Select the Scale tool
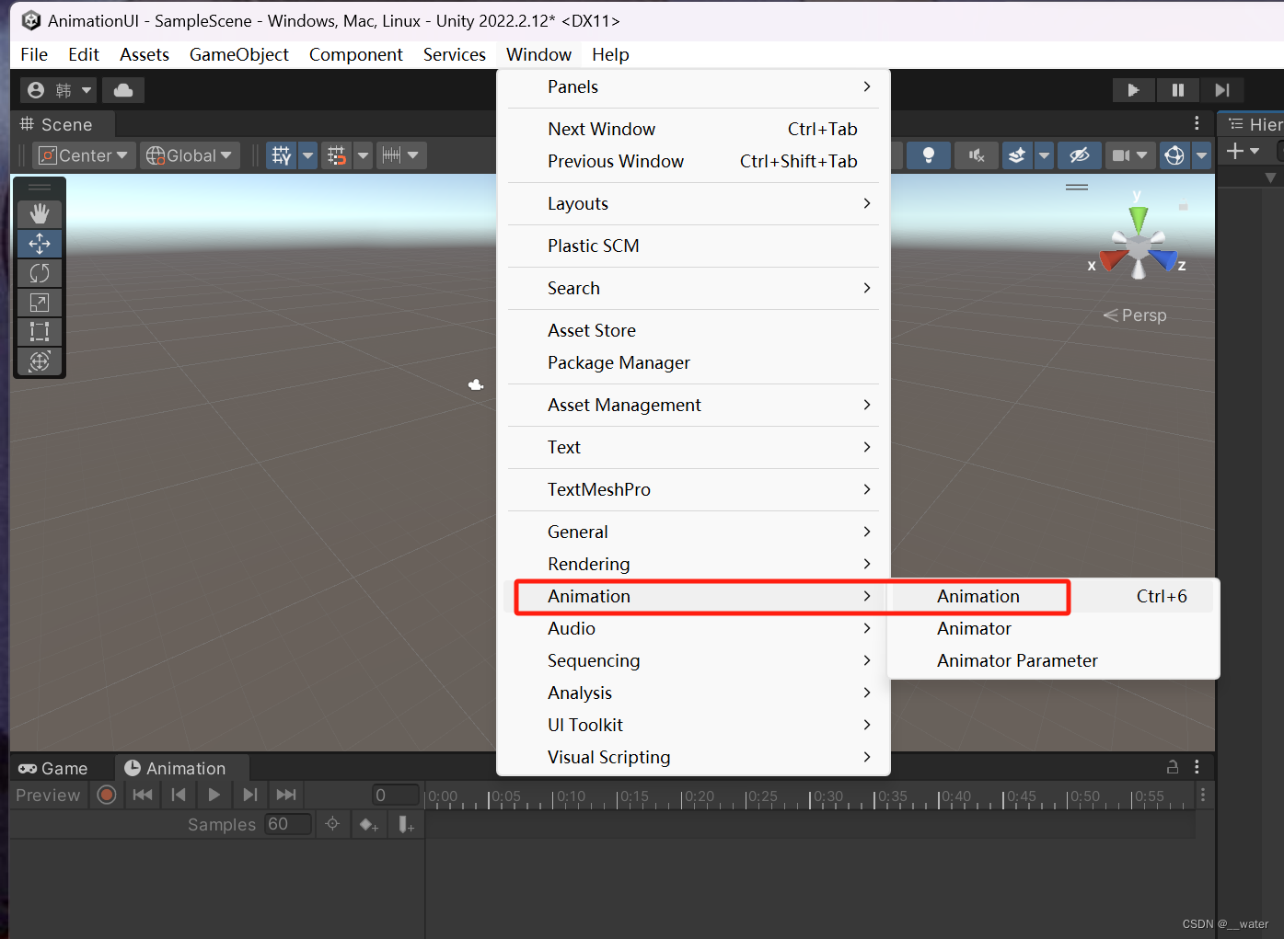 tap(40, 303)
